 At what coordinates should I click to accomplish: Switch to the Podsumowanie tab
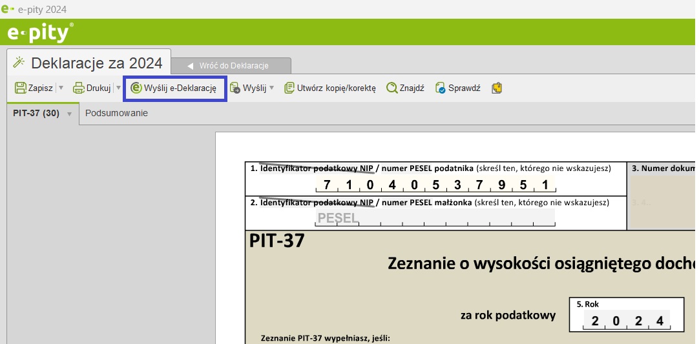tap(116, 113)
